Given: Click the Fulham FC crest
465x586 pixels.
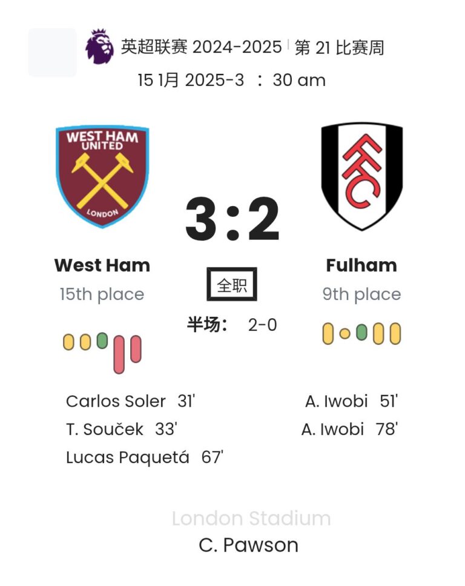Looking at the screenshot, I should tap(361, 176).
